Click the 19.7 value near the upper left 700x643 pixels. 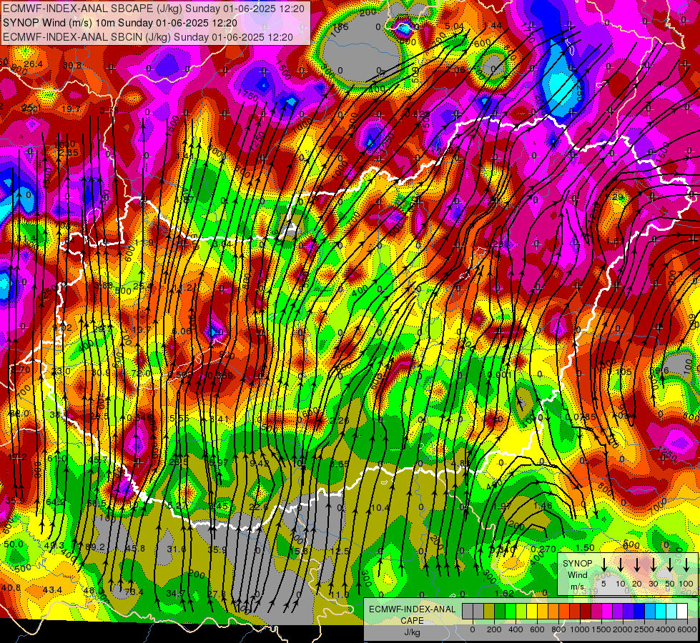[71, 109]
